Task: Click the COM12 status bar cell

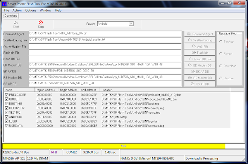Action: 71,152
